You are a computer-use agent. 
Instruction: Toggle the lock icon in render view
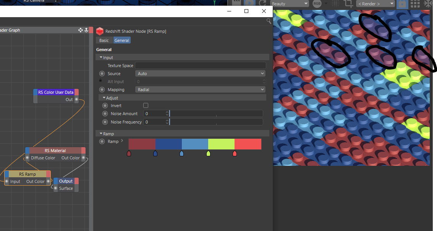(402, 3)
